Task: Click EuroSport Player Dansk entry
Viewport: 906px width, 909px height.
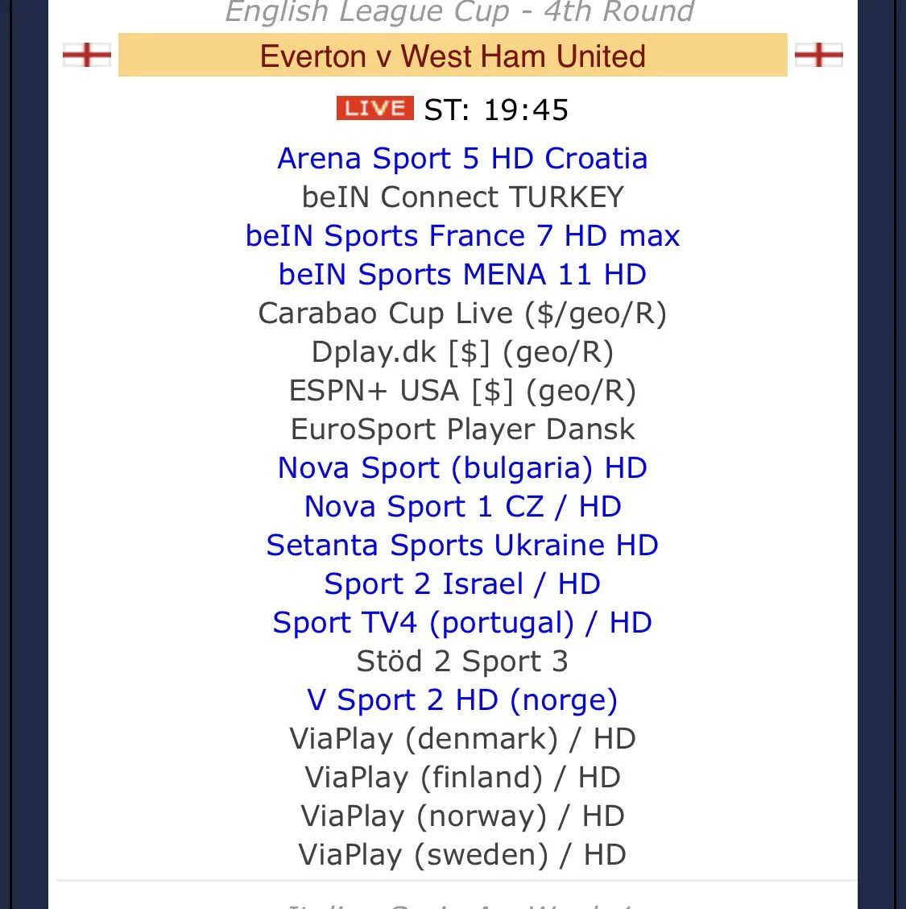Action: 462,430
